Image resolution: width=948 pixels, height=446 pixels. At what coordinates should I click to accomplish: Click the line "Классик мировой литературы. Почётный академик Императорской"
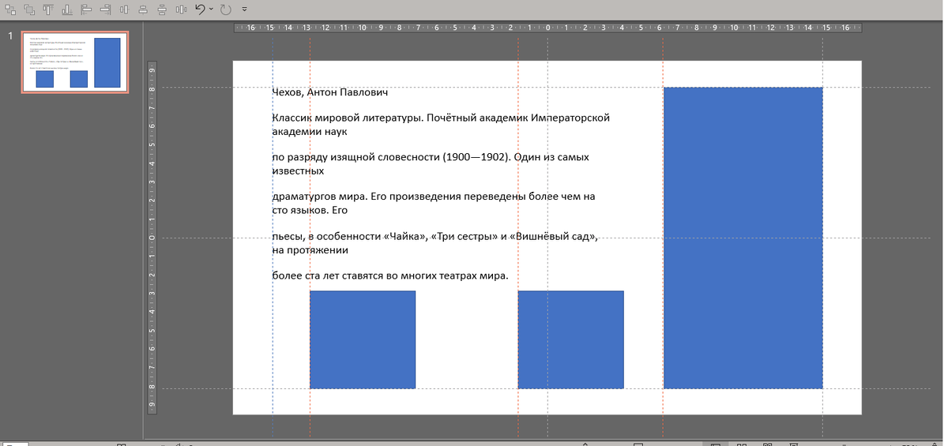coord(441,118)
